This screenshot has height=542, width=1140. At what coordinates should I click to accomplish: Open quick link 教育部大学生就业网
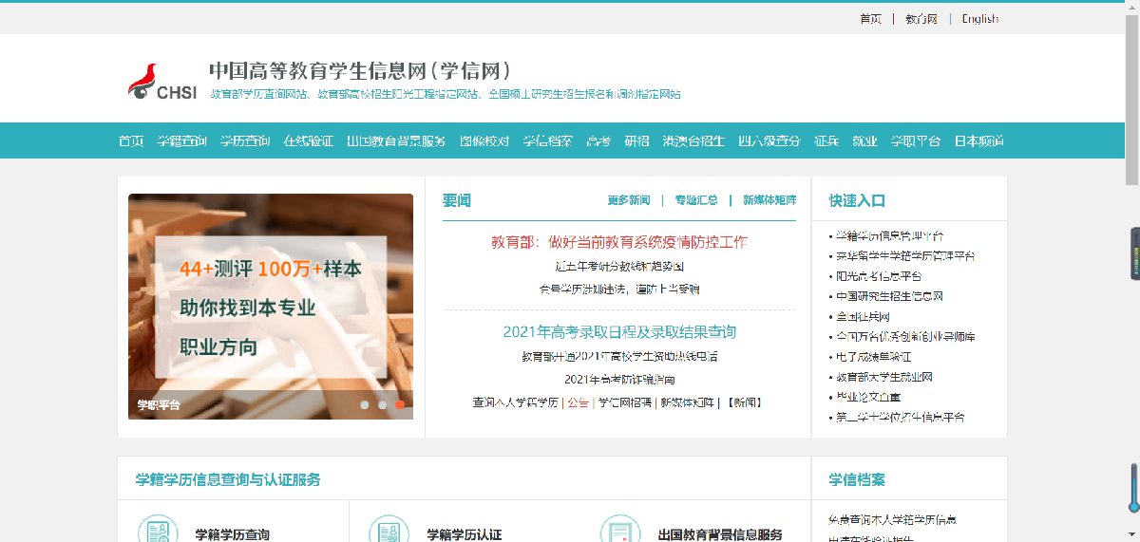(x=884, y=377)
